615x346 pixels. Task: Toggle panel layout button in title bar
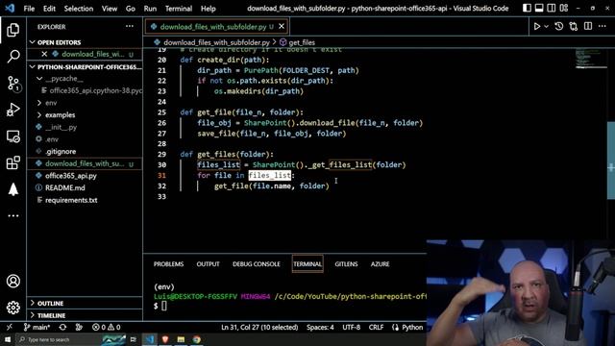pyautogui.click(x=539, y=8)
